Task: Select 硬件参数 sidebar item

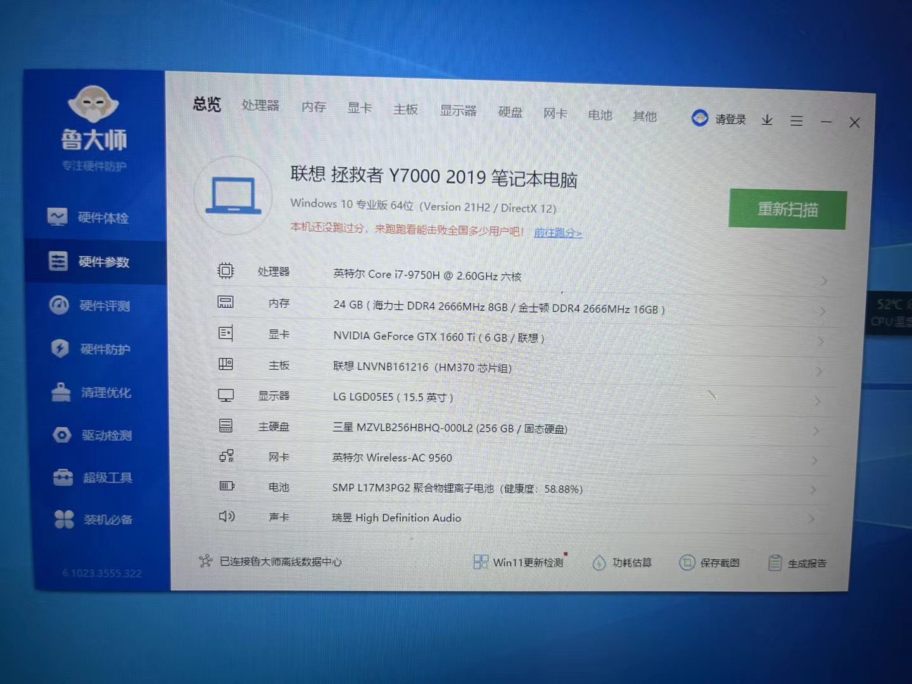Action: [95, 262]
